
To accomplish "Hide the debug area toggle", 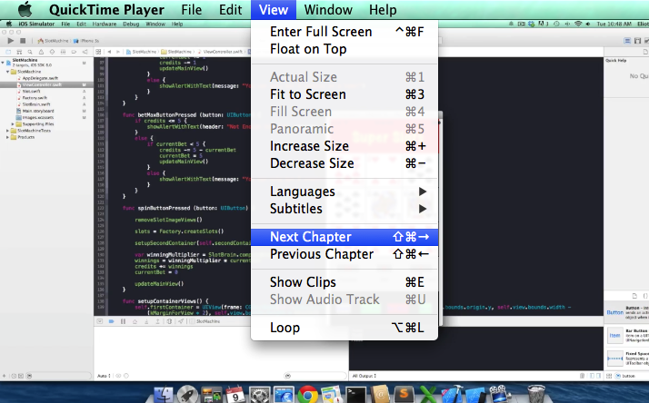I will pyautogui.click(x=100, y=321).
